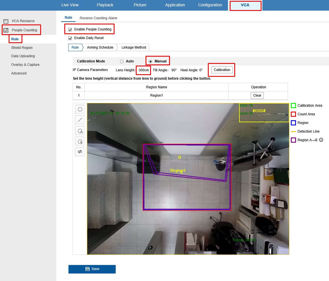Clear Region1 with the Clear button
Viewport: 329px width, 281px height.
pyautogui.click(x=257, y=95)
